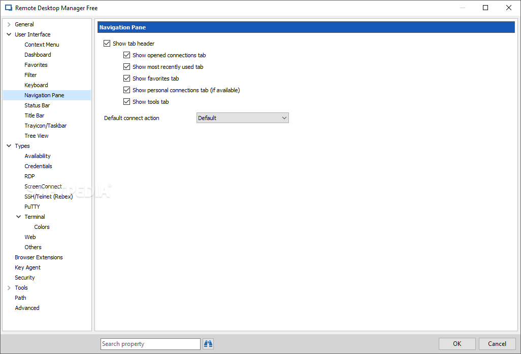
Task: Open Colors under Terminal
Action: coord(42,227)
